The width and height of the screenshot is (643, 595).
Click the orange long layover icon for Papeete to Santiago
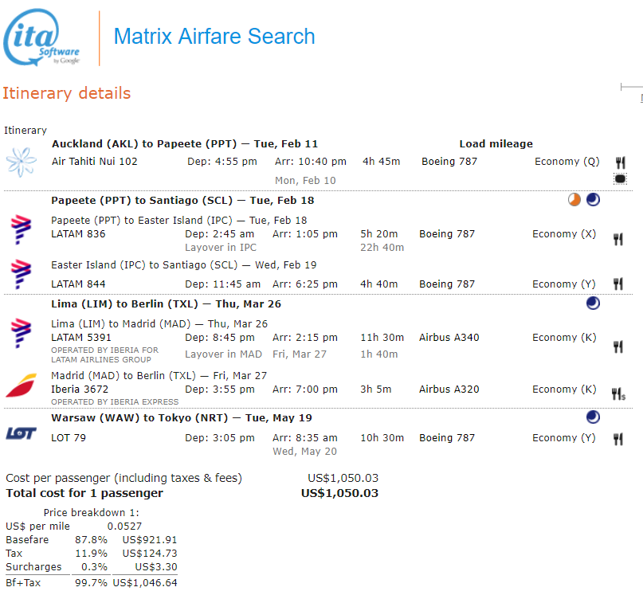point(574,200)
